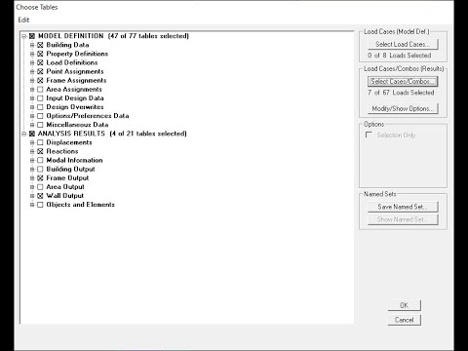Image resolution: width=468 pixels, height=351 pixels.
Task: Enable the Selection Only checkbox
Action: point(369,135)
